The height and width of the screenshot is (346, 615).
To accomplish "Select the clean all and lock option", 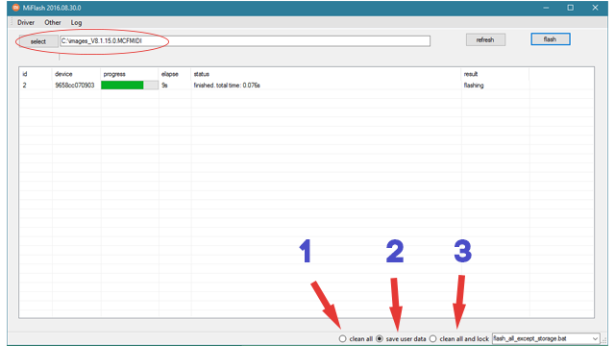I will click(x=433, y=338).
